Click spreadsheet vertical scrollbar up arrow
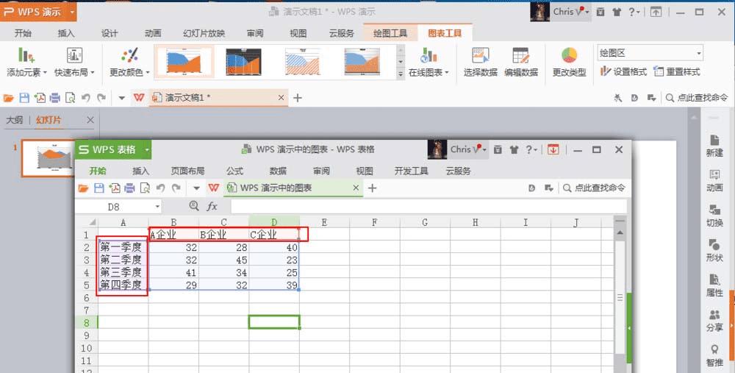 point(620,232)
